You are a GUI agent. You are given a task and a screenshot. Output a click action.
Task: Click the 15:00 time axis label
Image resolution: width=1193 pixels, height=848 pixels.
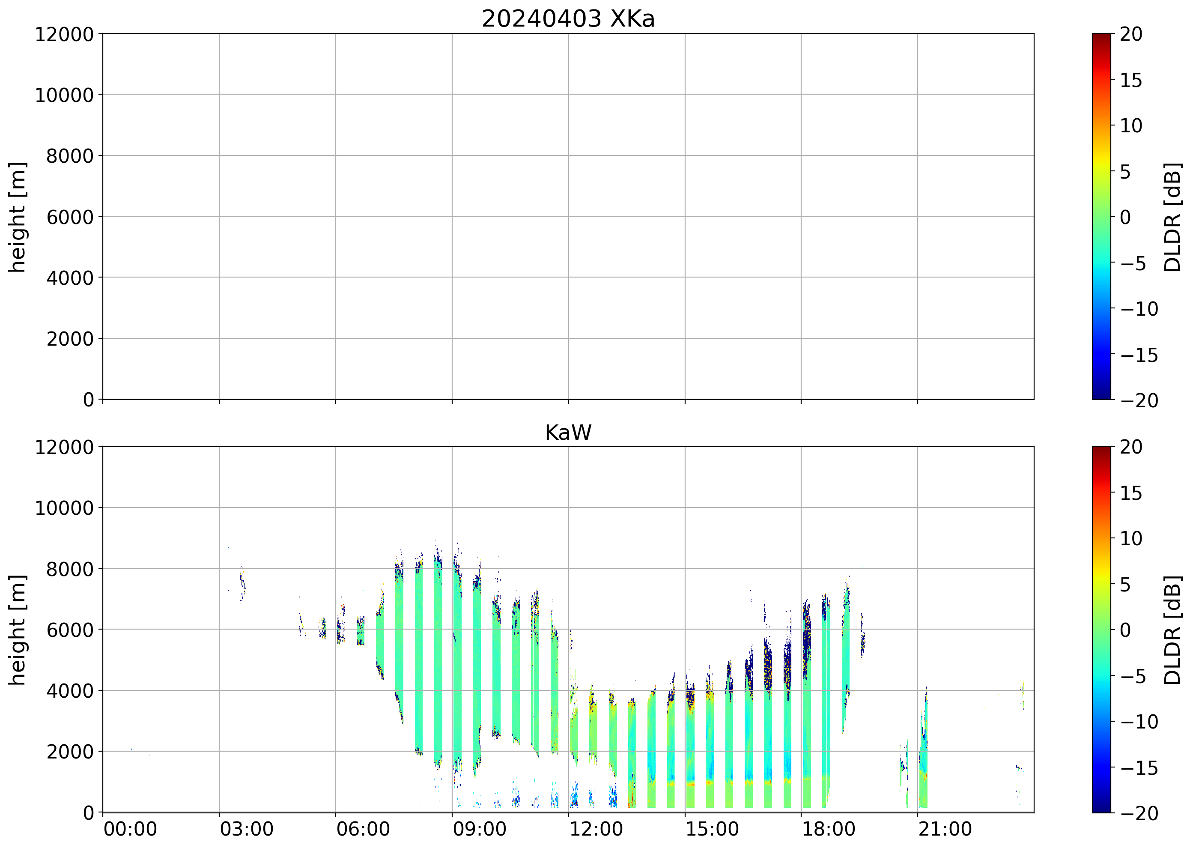[x=712, y=829]
